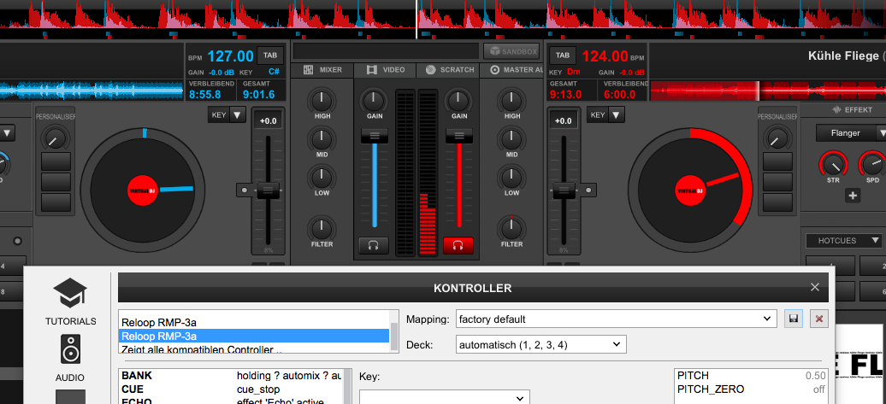Open the Key combo box in Kontroller dialog
This screenshot has height=404, width=886.
click(x=445, y=396)
